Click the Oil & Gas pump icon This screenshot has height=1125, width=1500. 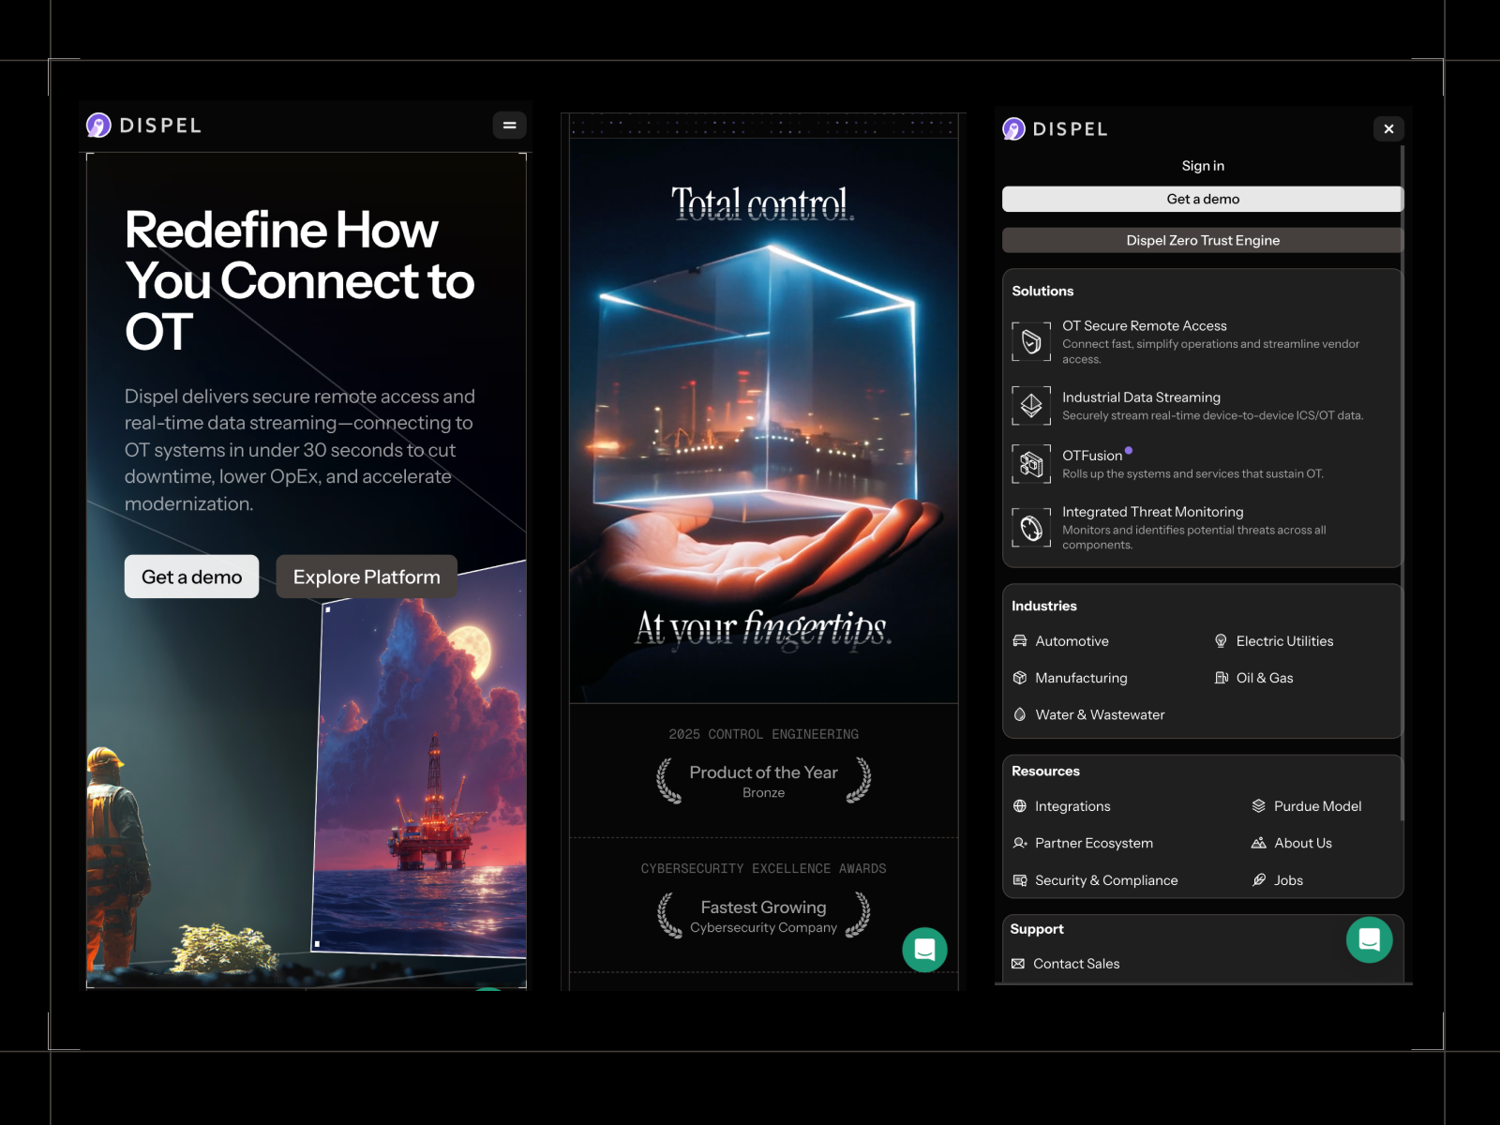pos(1221,678)
